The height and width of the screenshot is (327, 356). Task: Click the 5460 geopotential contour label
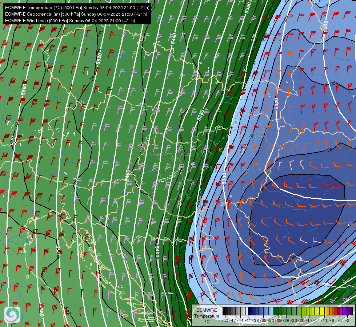pyautogui.click(x=128, y=175)
